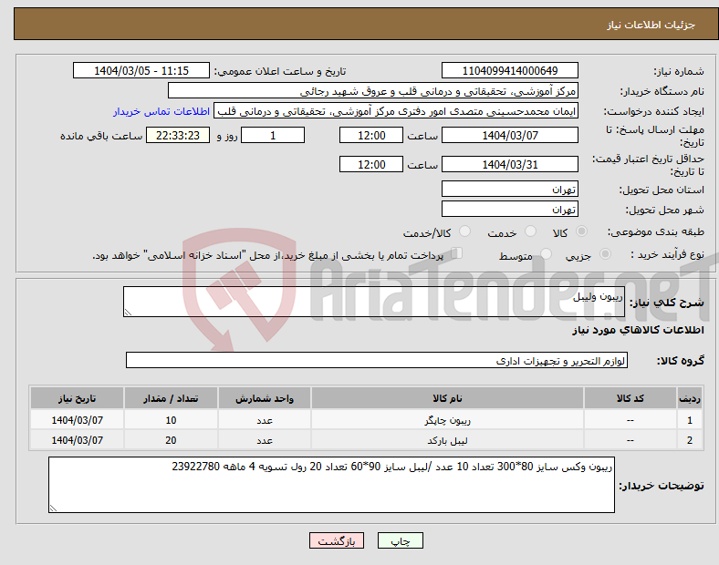Click the لوازم التحریر و تجهیزات اداری group field
The height and width of the screenshot is (565, 719).
point(377,360)
